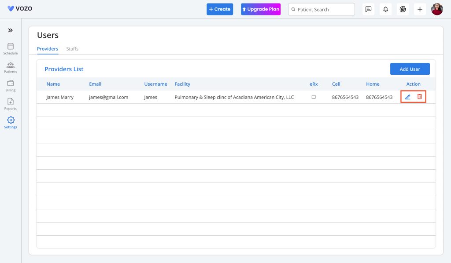Select the Providers tab
This screenshot has height=263, width=451.
tap(48, 49)
